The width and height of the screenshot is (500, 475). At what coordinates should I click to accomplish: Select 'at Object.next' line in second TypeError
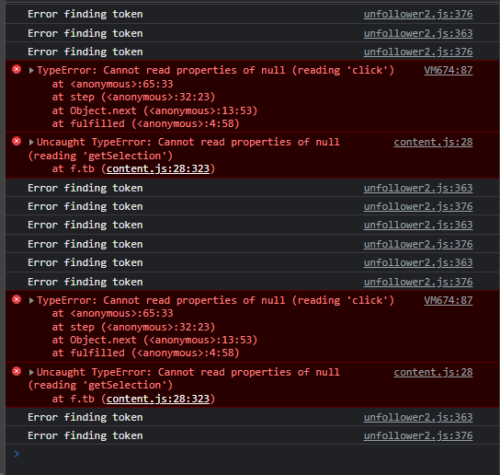tap(154, 340)
